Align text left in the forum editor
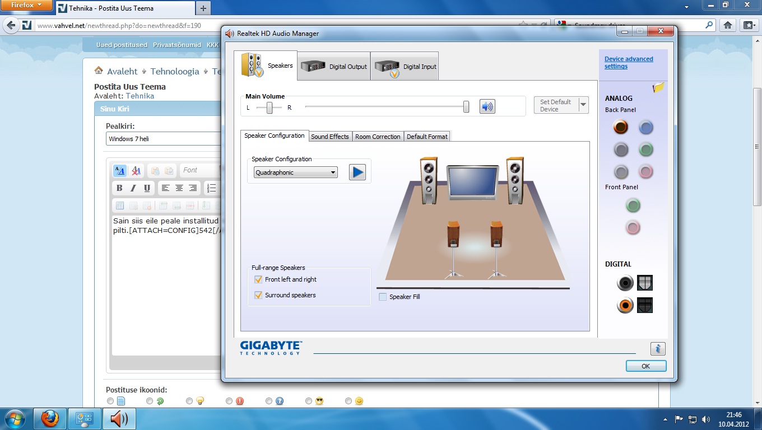762x430 pixels. tap(165, 188)
